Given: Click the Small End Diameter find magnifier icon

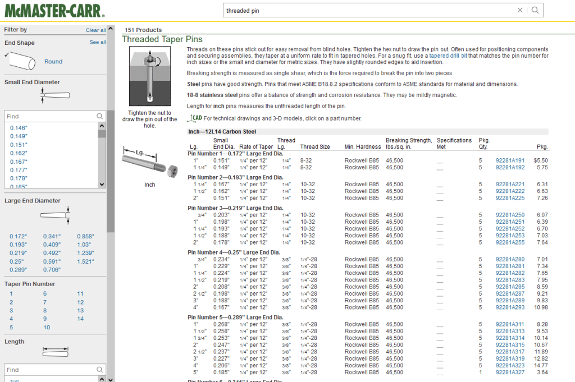Looking at the screenshot, I should tap(99, 116).
